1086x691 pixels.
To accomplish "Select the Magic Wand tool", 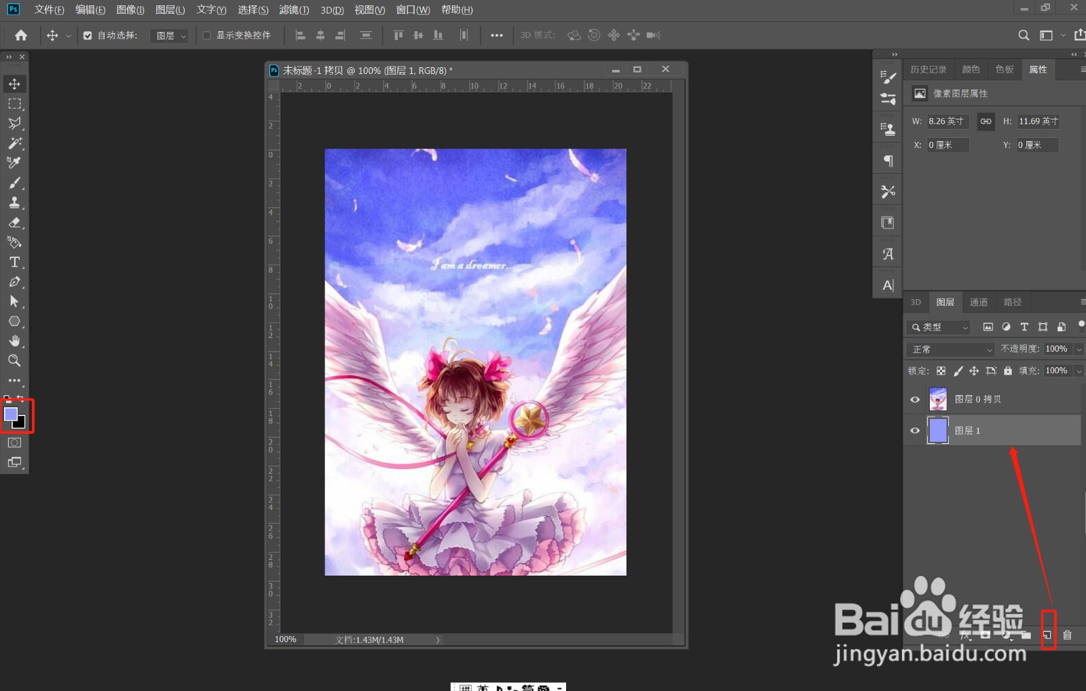I will [14, 143].
